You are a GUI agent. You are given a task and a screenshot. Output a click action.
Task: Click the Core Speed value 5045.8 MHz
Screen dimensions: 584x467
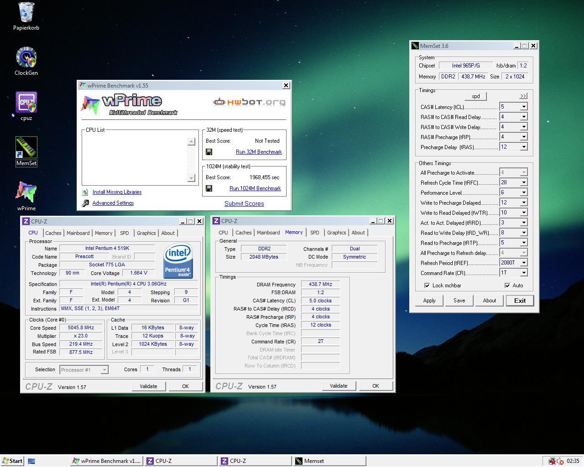click(x=81, y=328)
